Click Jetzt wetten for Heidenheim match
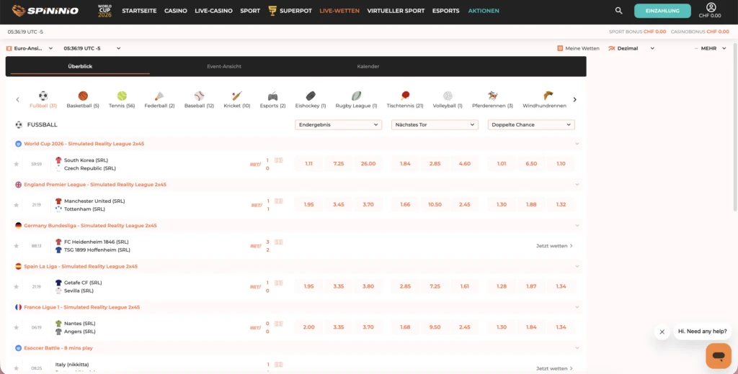Viewport: 738px width, 374px height. point(554,246)
